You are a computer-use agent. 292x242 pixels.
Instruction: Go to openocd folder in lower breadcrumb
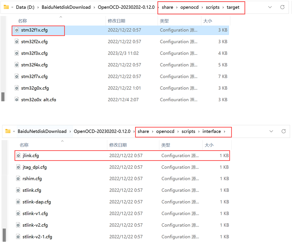165,131
